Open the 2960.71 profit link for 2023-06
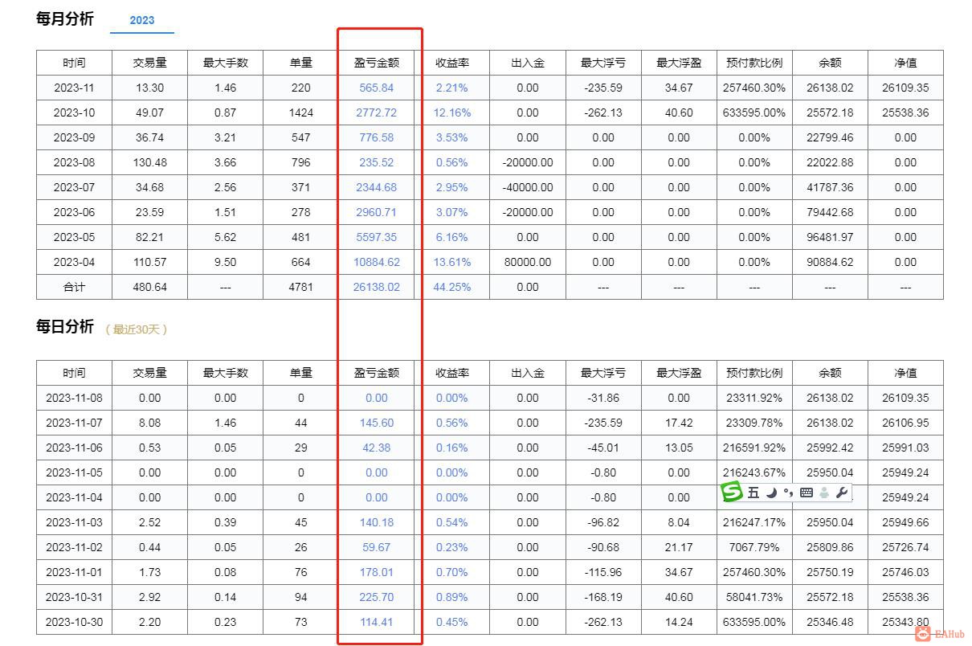The image size is (972, 646). pos(376,212)
